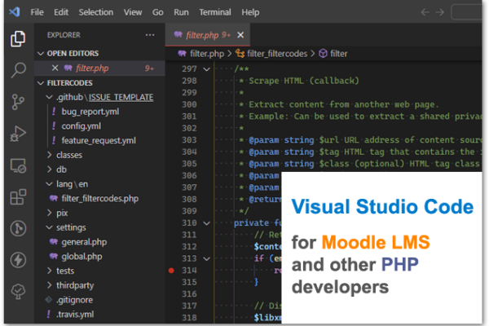The height and width of the screenshot is (326, 489).
Task: Expand the pix folder
Action: pos(49,213)
